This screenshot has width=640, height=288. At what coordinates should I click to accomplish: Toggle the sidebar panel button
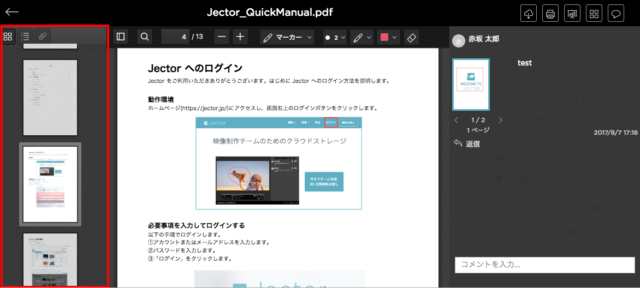[120, 37]
